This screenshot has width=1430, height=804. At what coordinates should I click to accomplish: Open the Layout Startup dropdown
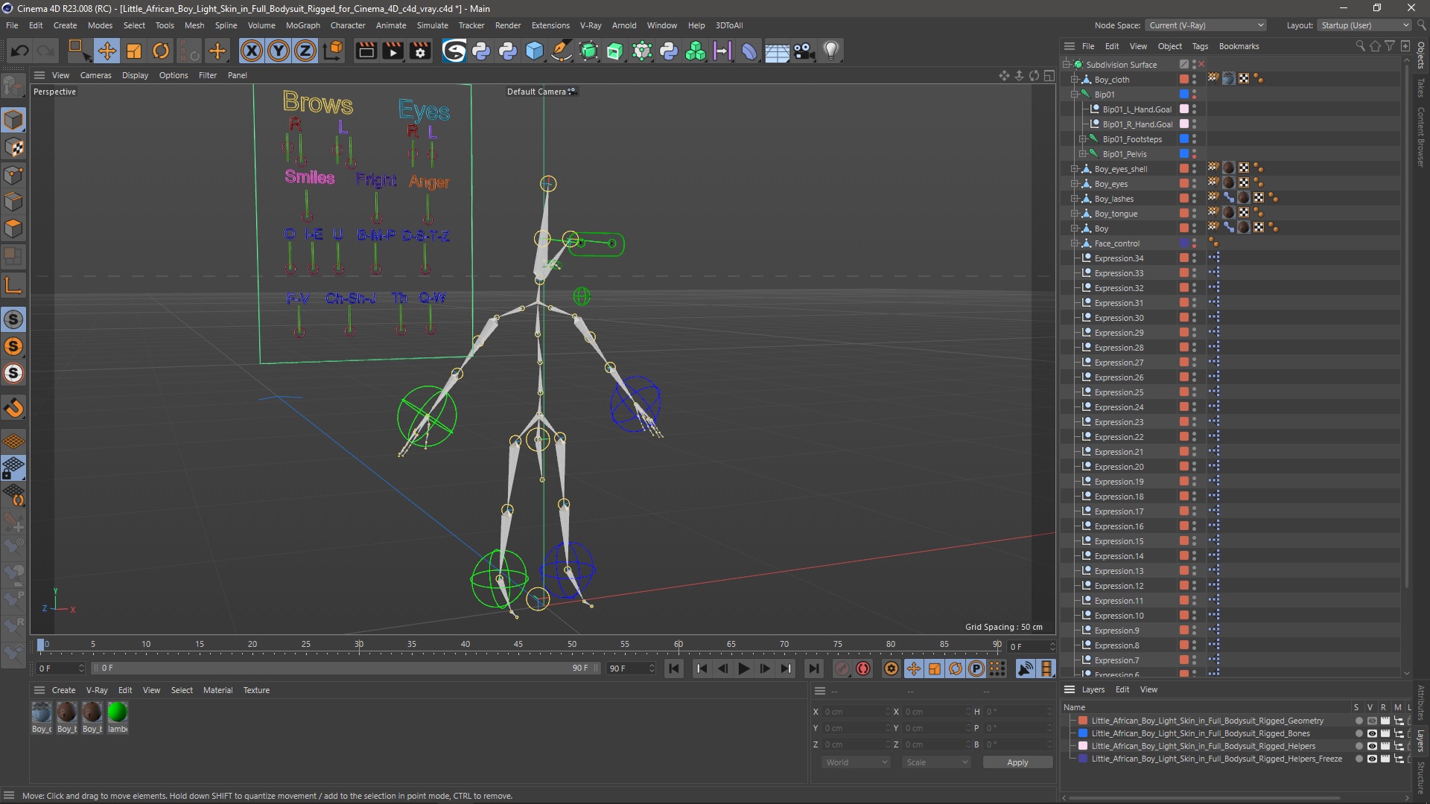tap(1364, 25)
